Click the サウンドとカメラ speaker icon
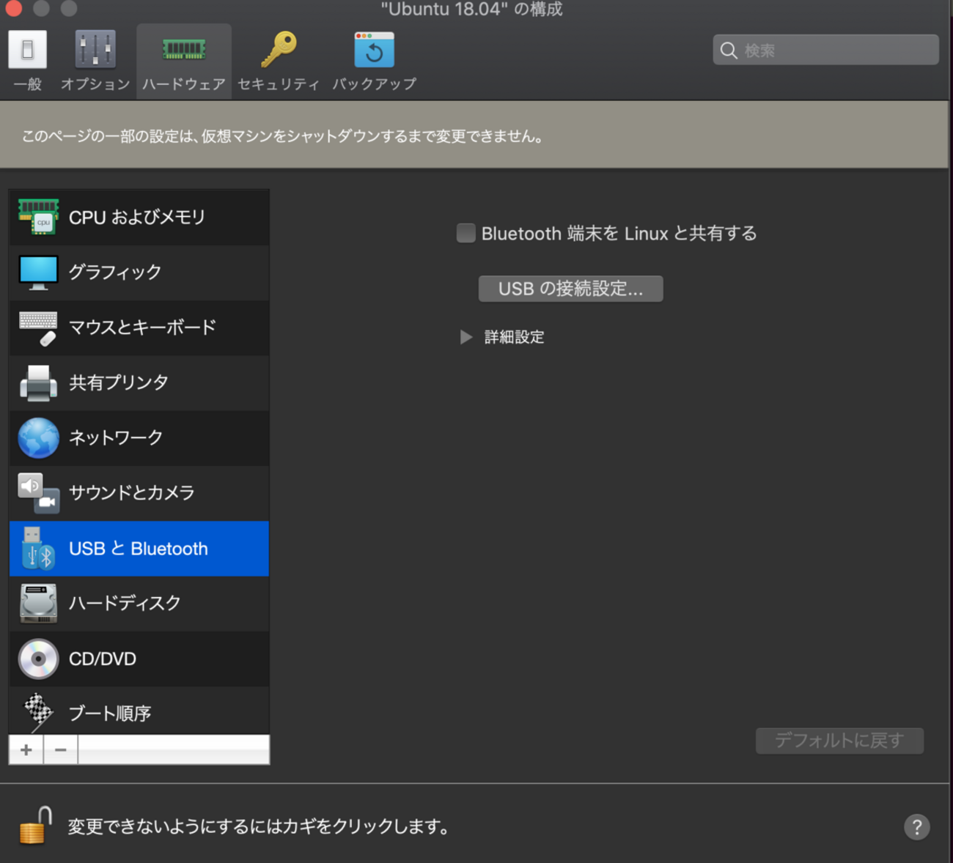The height and width of the screenshot is (863, 953). tap(38, 493)
